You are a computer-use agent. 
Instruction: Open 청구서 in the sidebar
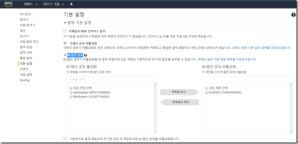[x=24, y=20]
